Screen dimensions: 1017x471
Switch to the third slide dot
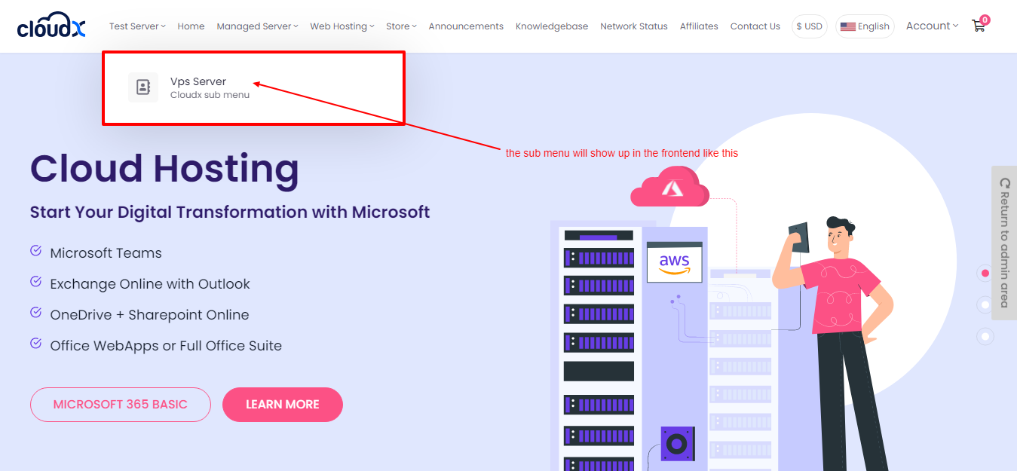tap(985, 336)
